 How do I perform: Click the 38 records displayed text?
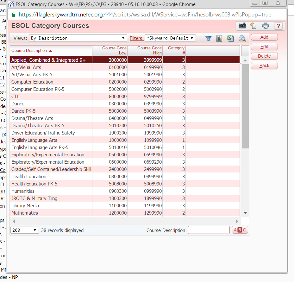click(62, 230)
